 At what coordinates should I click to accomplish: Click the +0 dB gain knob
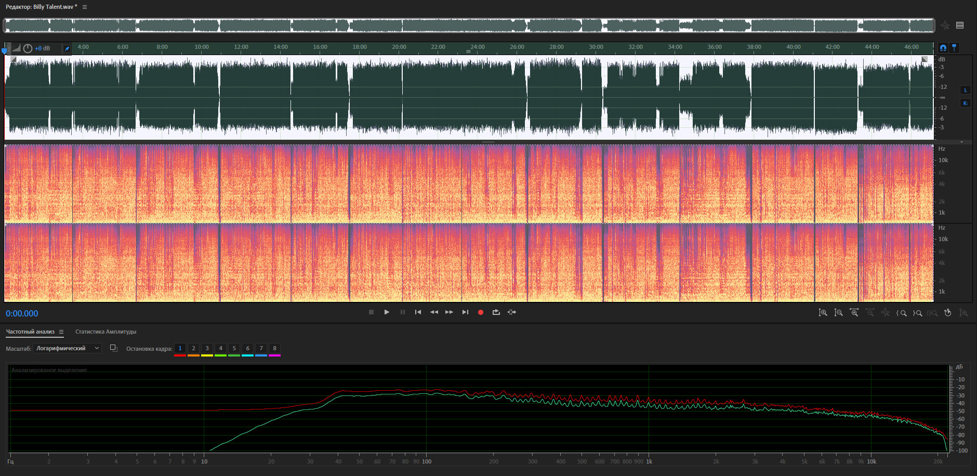tap(28, 48)
